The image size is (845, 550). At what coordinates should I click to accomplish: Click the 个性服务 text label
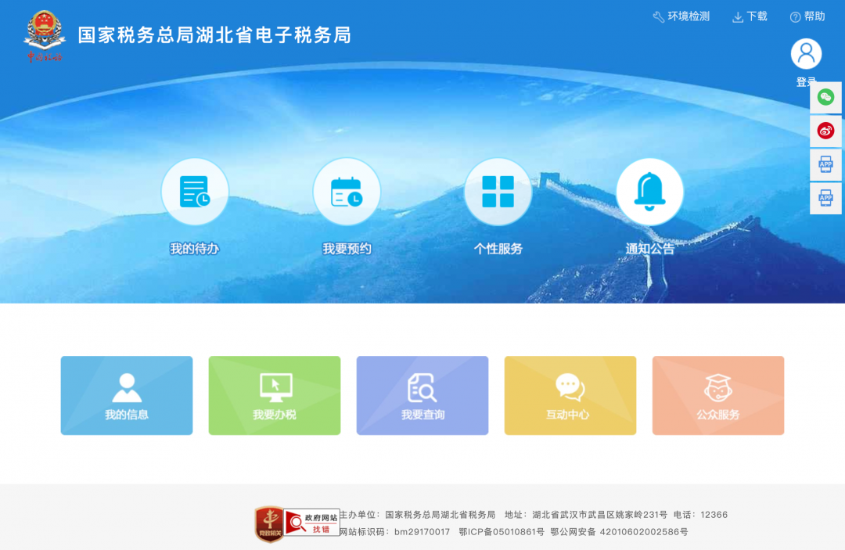pyautogui.click(x=498, y=249)
